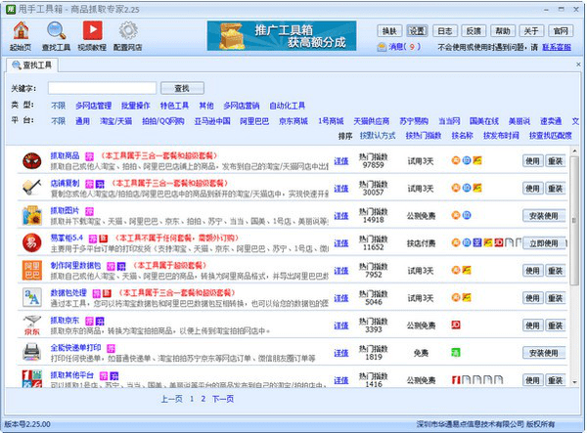Click the 易掌柜5.4 red round icon
Viewport: 587px width, 433px height.
(32, 242)
